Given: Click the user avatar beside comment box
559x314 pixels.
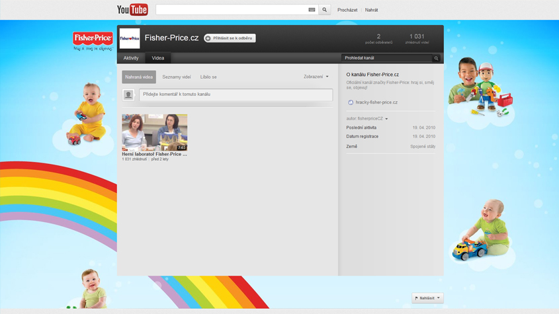Looking at the screenshot, I should pos(129,95).
